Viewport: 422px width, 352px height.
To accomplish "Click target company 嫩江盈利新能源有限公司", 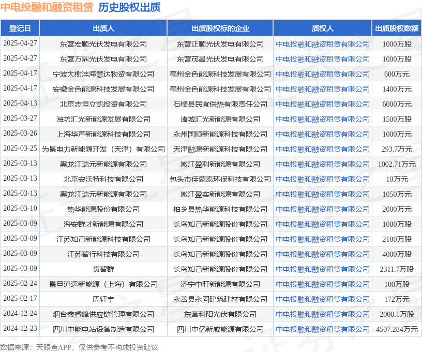I will pos(220,164).
